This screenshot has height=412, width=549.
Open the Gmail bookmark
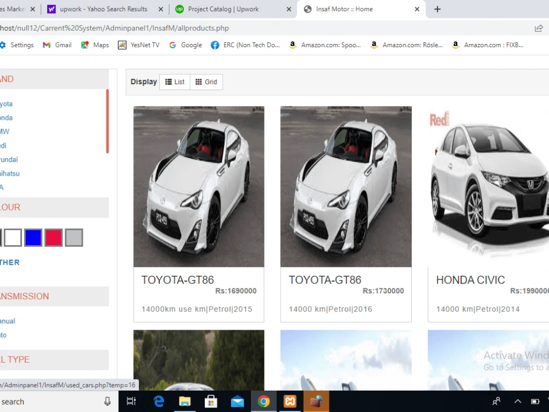pyautogui.click(x=57, y=45)
